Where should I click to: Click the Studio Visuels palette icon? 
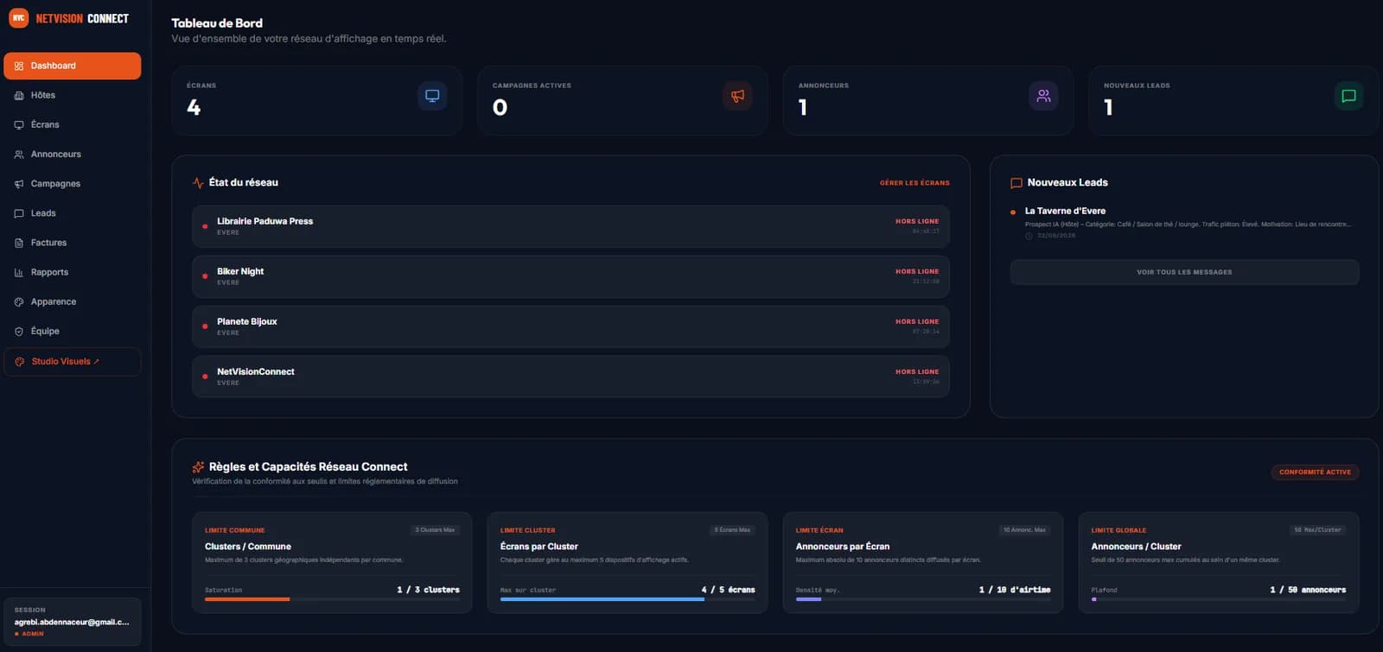(20, 361)
